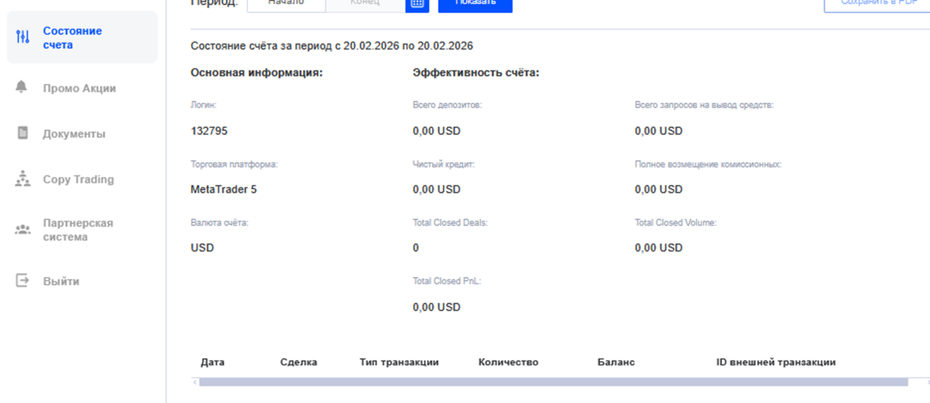930x403 pixels.
Task: Click the sliders icon beside Состояние счета
Action: [23, 37]
